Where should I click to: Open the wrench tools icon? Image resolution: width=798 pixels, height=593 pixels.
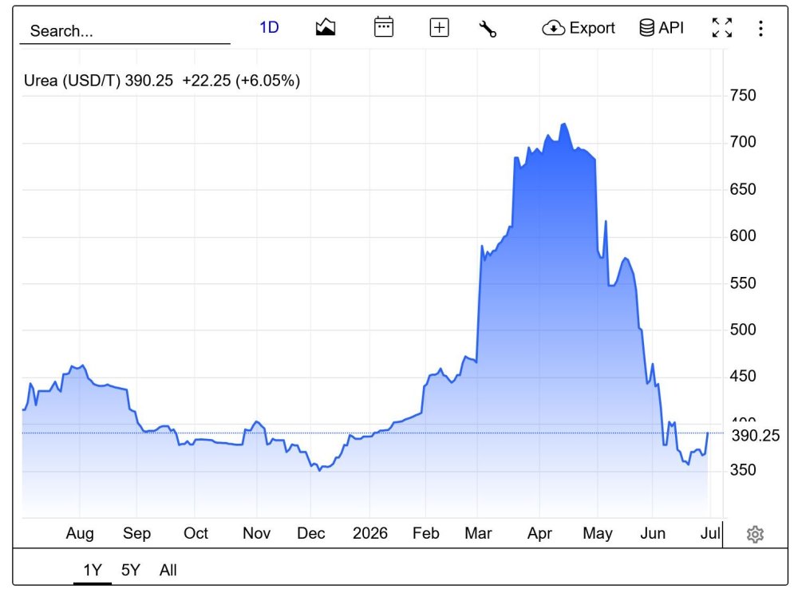point(488,29)
